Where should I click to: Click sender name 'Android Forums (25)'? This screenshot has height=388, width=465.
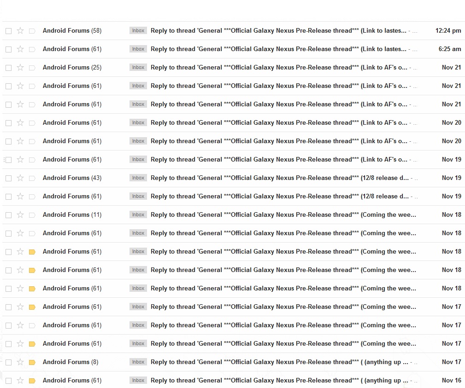[x=72, y=67]
